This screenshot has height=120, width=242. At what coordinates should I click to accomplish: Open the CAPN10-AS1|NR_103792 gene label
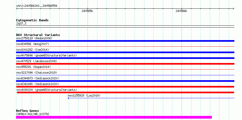point(33,114)
